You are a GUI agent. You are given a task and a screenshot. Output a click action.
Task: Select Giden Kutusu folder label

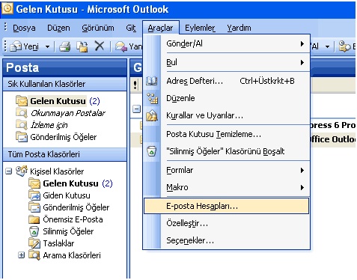[x=67, y=195]
